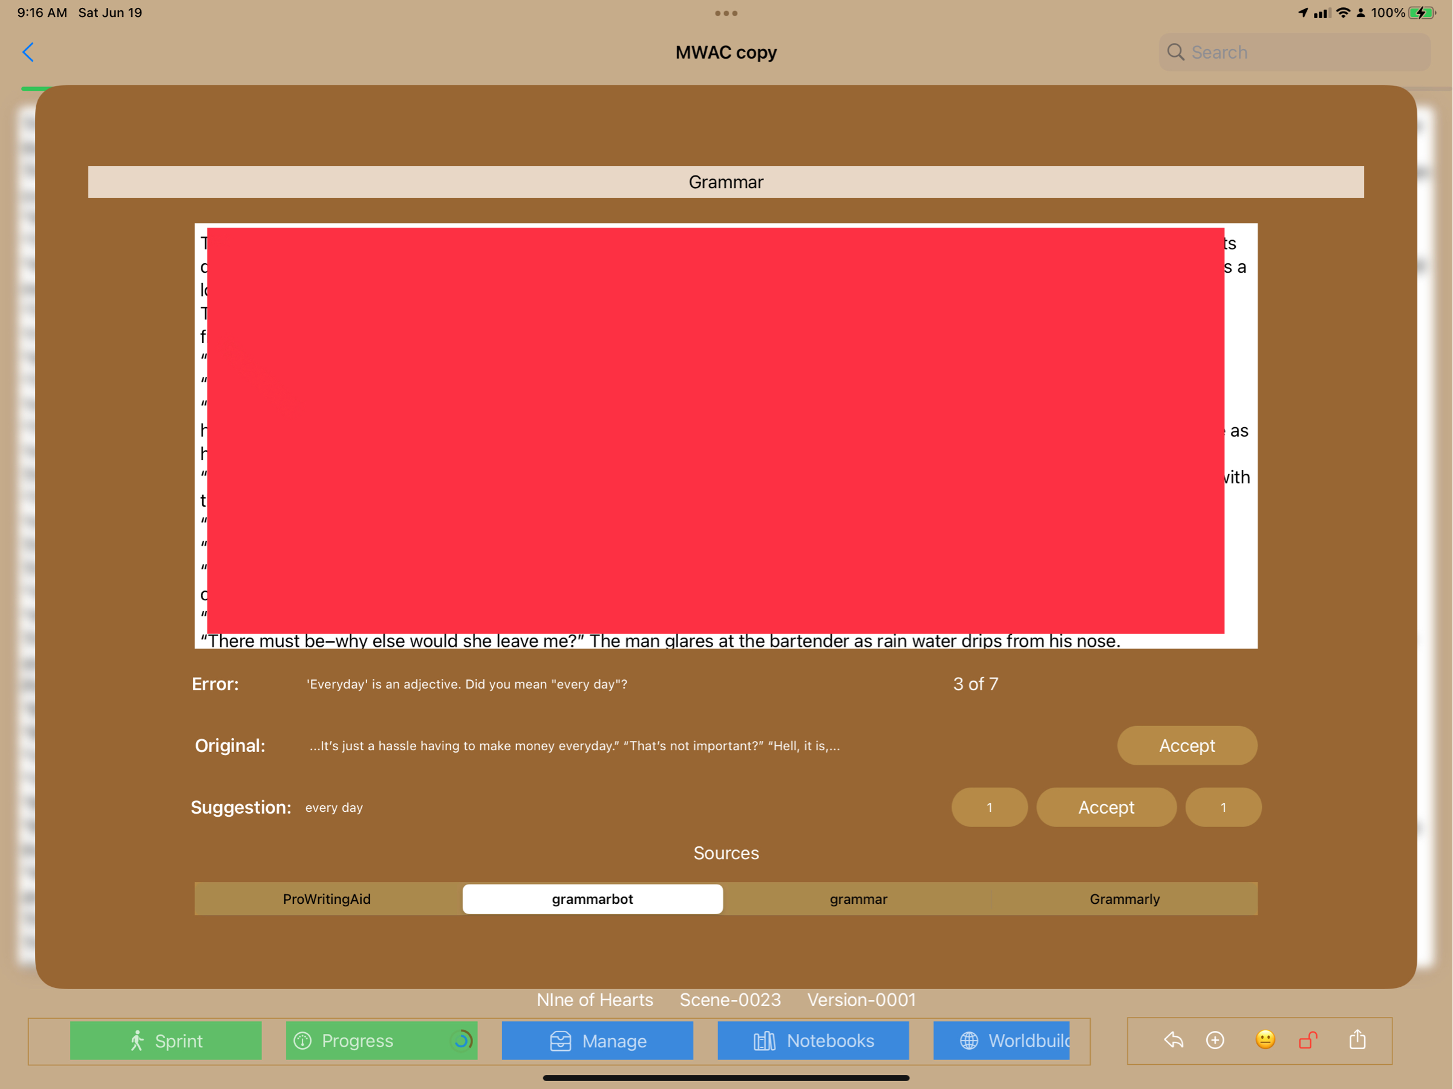Choose the grammar source segment
Screen dimensions: 1453x1089
coord(858,898)
